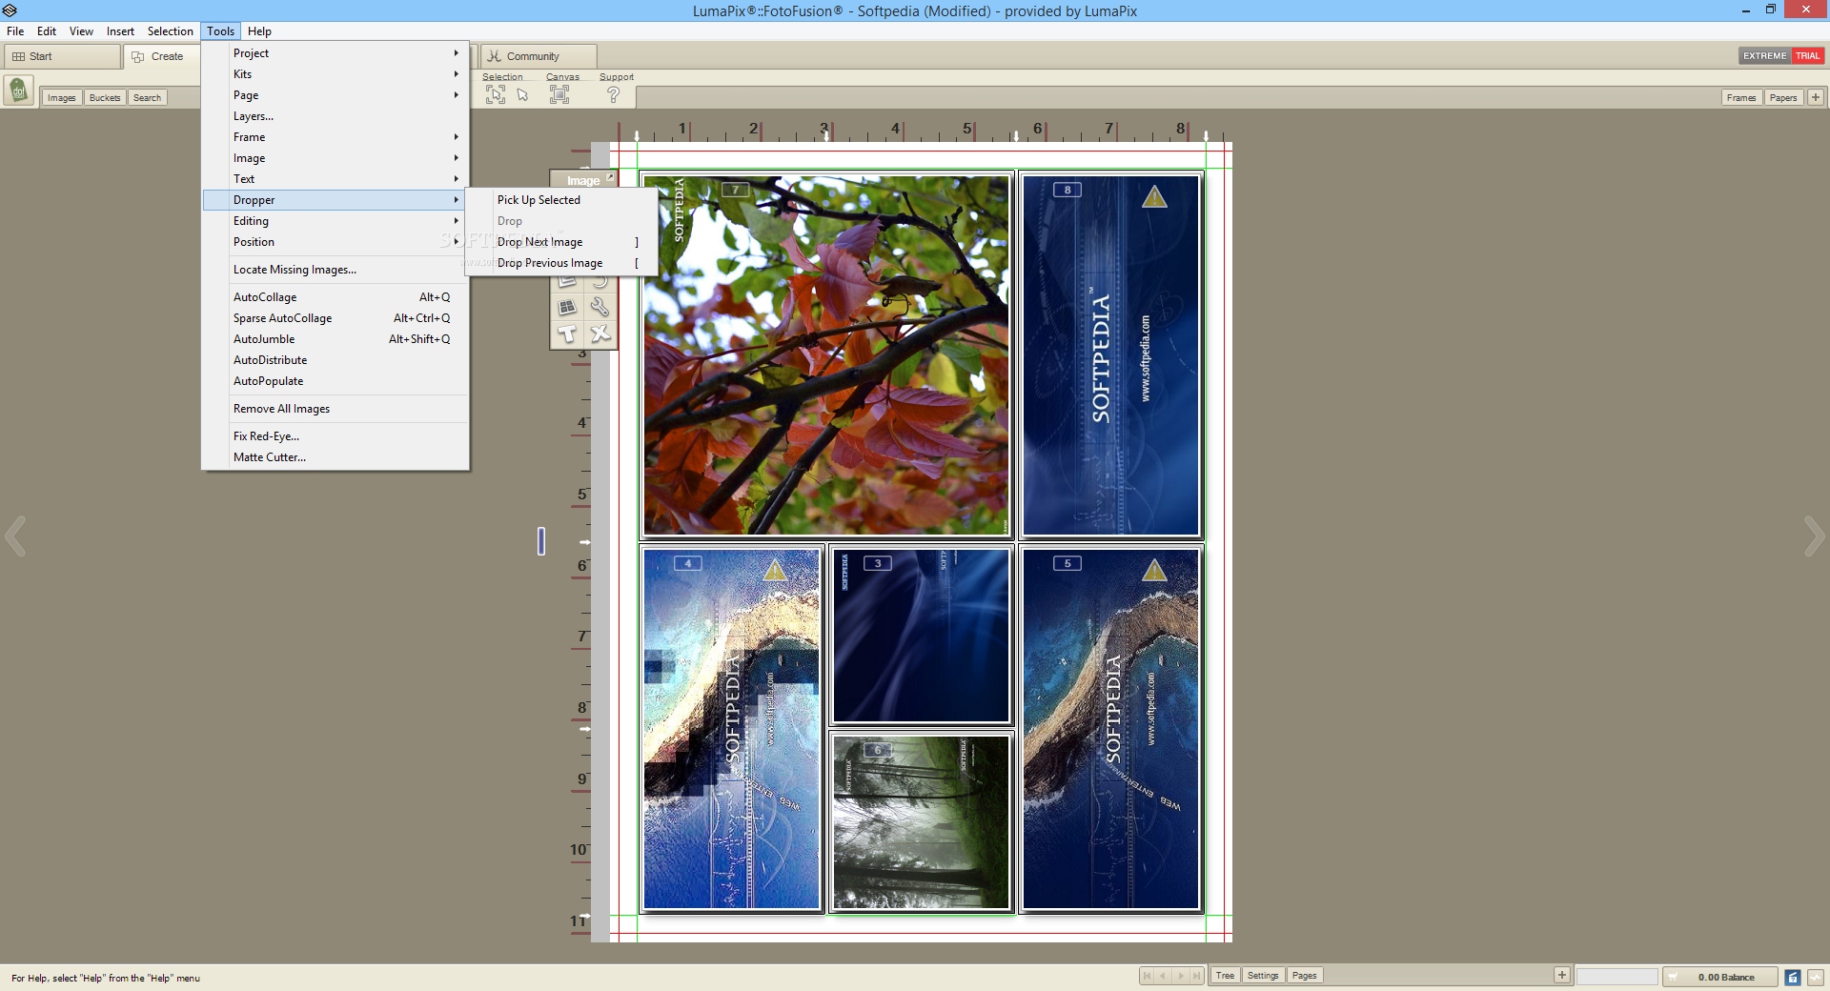Choose Remove All Images from menu
Viewport: 1830px width, 991px height.
(x=335, y=409)
